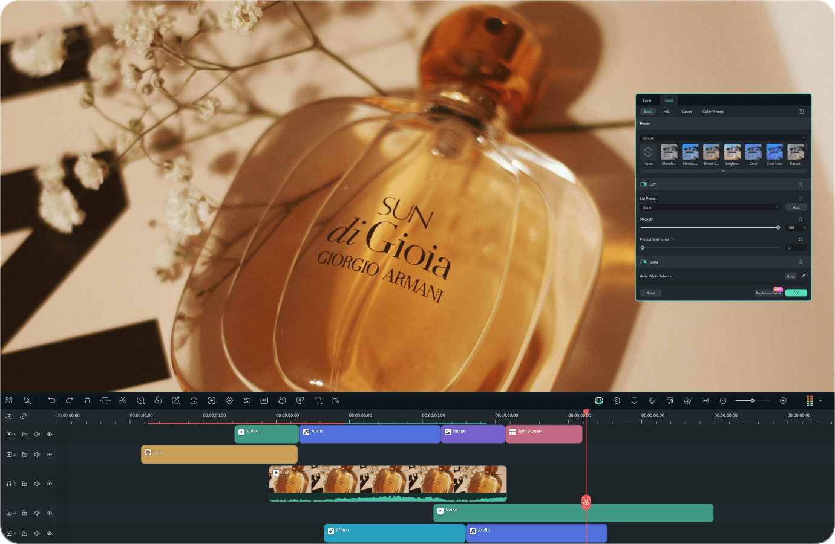Zoom out the timeline with minus icon

pyautogui.click(x=723, y=400)
